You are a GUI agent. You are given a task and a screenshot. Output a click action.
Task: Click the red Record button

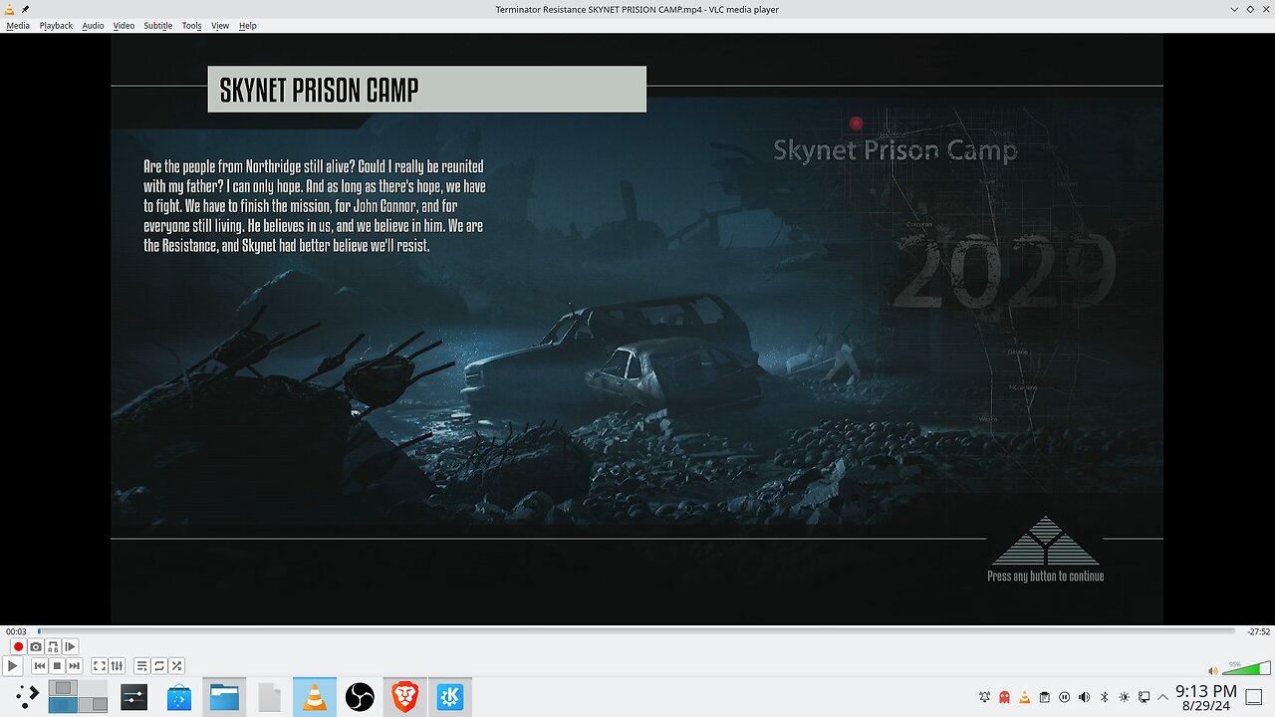point(18,647)
